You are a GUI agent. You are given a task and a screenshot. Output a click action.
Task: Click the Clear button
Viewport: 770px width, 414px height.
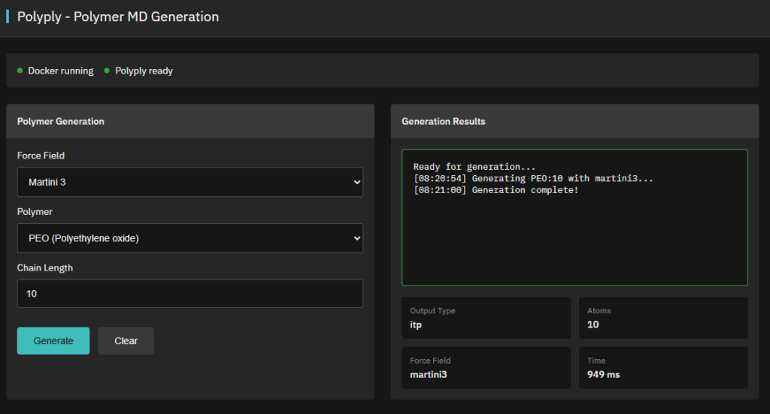tap(126, 340)
